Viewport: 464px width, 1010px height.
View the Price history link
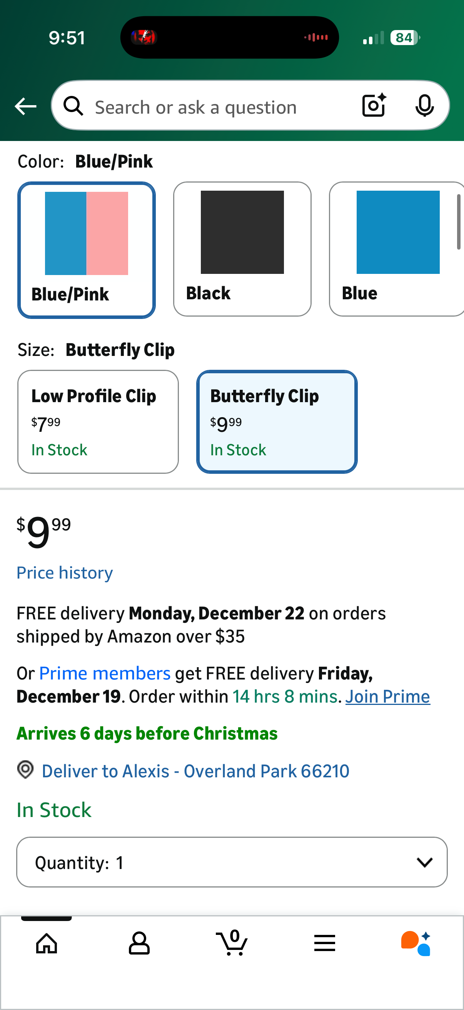(x=64, y=573)
